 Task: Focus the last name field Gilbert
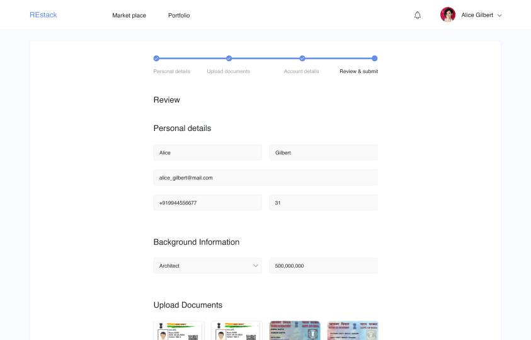pyautogui.click(x=323, y=153)
